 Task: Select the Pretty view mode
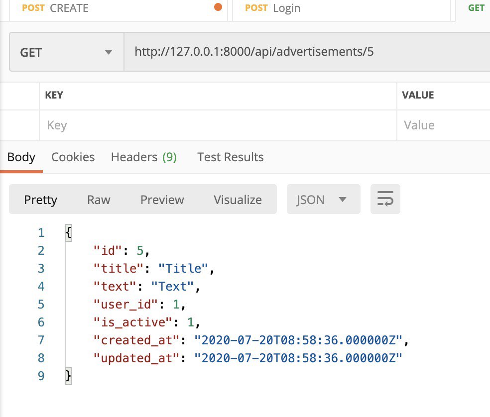pos(41,200)
